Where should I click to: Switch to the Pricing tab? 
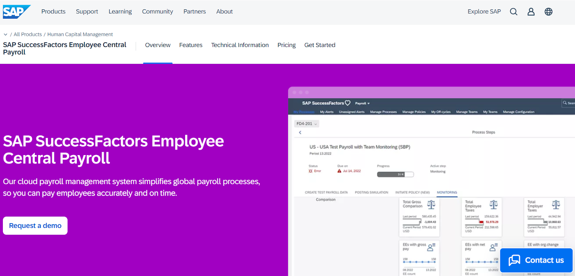pyautogui.click(x=286, y=45)
